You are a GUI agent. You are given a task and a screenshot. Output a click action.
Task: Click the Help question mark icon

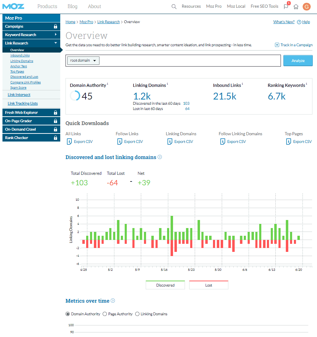[x=299, y=22]
